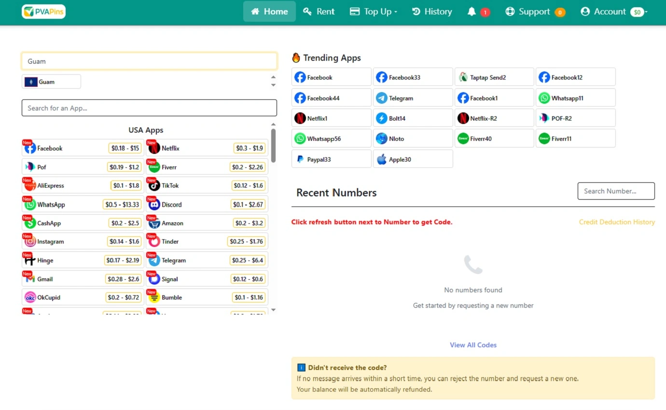This screenshot has width=666, height=410.
Task: Pick the Instagram app icon
Action: pyautogui.click(x=30, y=241)
